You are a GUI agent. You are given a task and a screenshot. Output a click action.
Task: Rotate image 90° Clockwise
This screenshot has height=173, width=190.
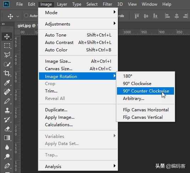point(146,83)
